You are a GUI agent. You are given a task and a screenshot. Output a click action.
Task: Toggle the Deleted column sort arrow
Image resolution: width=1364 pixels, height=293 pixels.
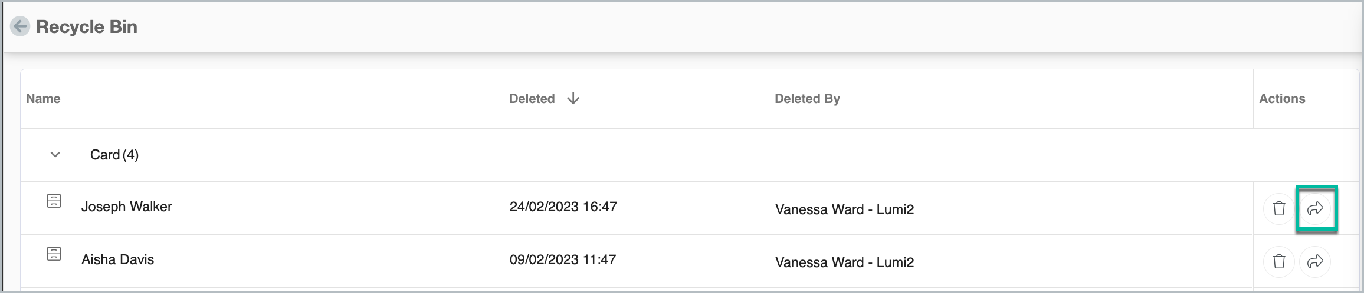(573, 98)
